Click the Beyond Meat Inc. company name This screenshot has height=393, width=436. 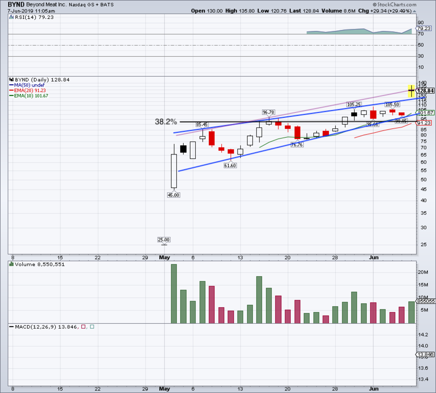(46, 5)
